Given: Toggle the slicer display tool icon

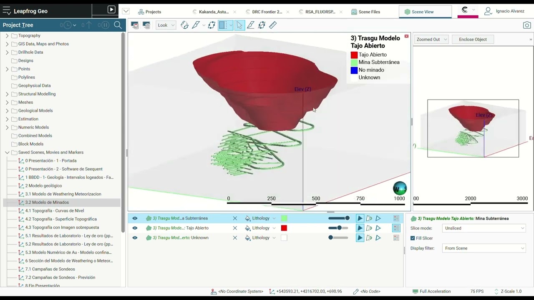Looking at the screenshot, I should click(223, 25).
